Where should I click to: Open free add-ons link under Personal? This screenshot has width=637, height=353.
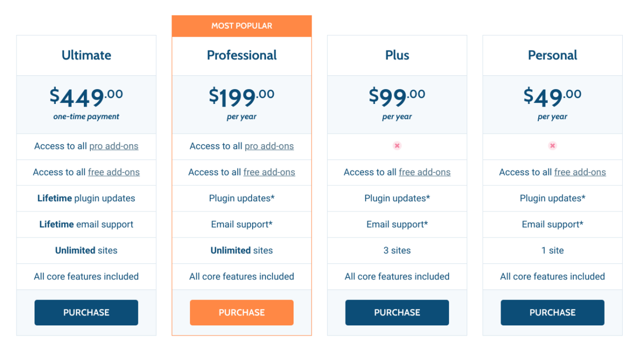click(580, 172)
